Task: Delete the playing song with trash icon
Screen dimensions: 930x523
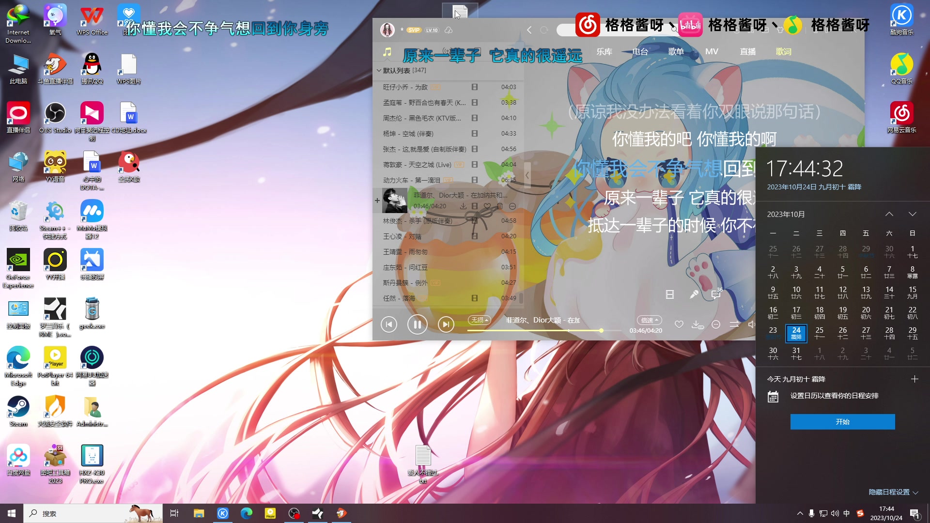Action: point(500,206)
